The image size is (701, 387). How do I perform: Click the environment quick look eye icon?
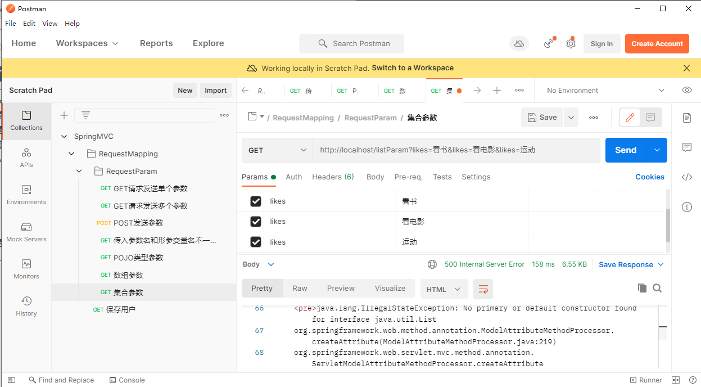click(686, 90)
